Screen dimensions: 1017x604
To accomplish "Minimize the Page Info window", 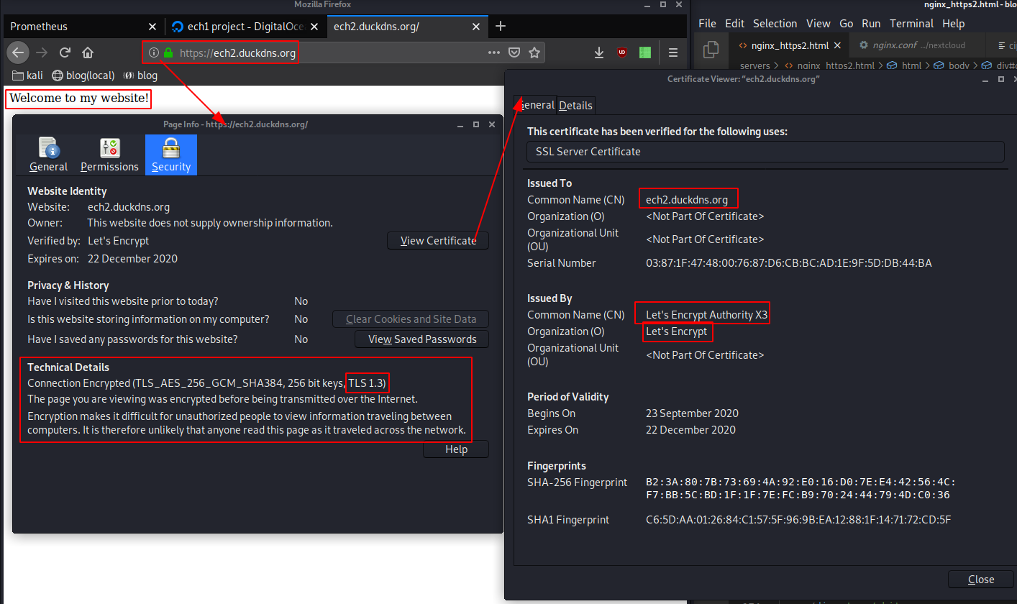I will pyautogui.click(x=460, y=124).
